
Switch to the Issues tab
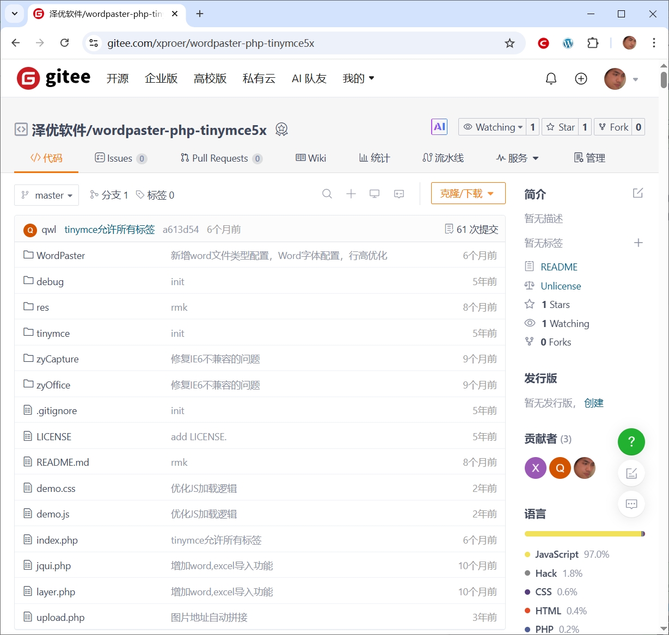(x=120, y=158)
